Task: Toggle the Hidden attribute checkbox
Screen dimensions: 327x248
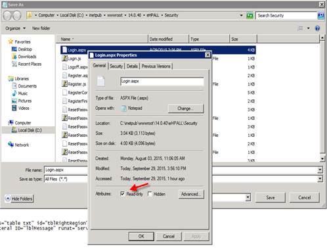Action: coord(150,194)
